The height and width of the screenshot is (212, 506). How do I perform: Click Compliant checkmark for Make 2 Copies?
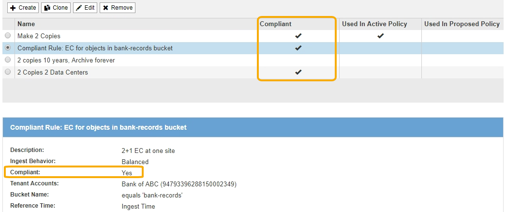(298, 36)
